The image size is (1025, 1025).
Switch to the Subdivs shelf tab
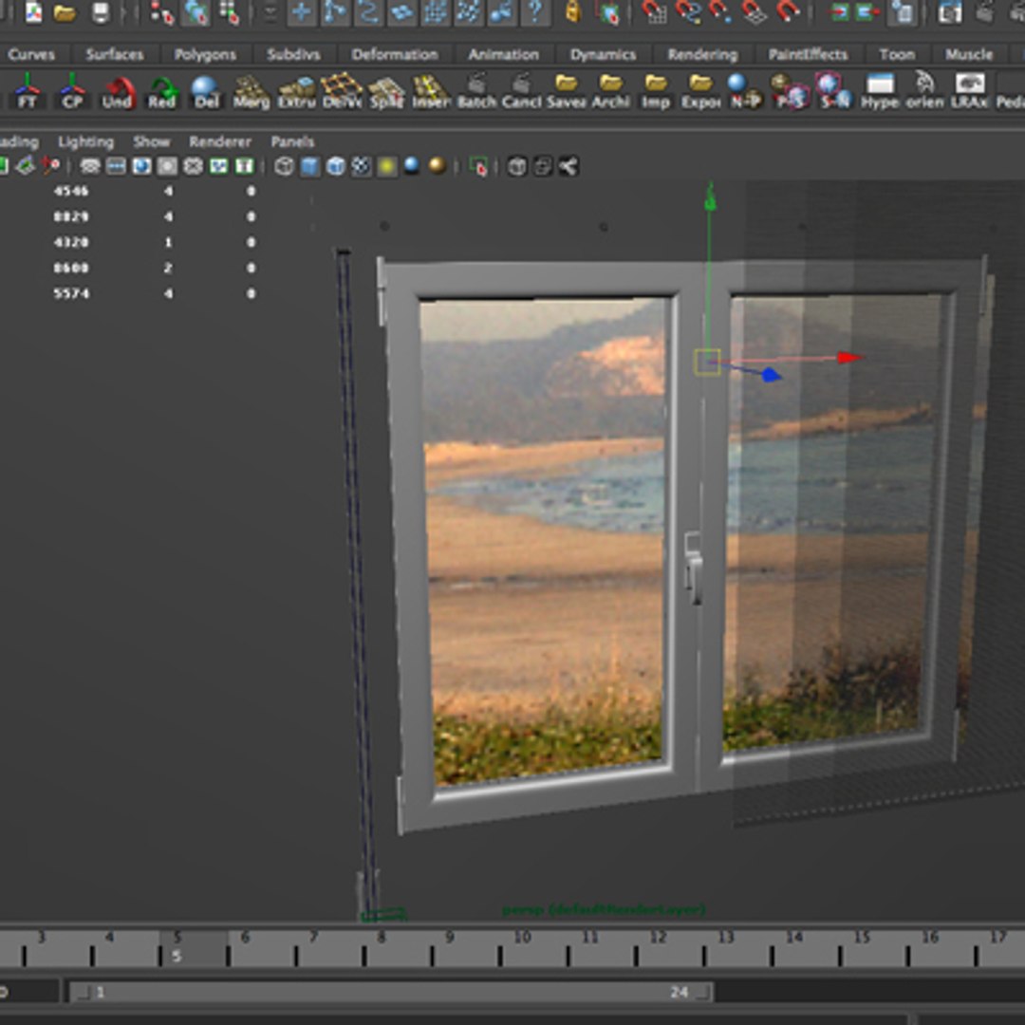[293, 54]
